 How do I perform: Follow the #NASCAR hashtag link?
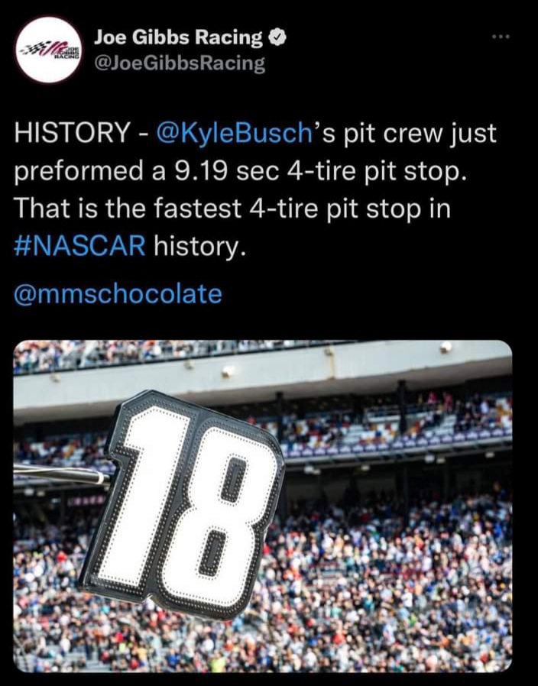pos(79,247)
